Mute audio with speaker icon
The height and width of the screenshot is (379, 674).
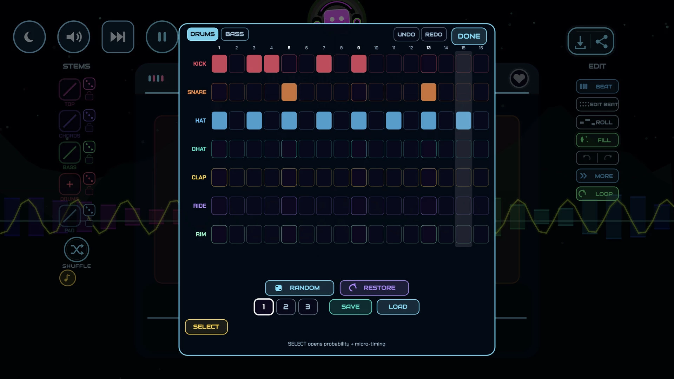pos(74,37)
